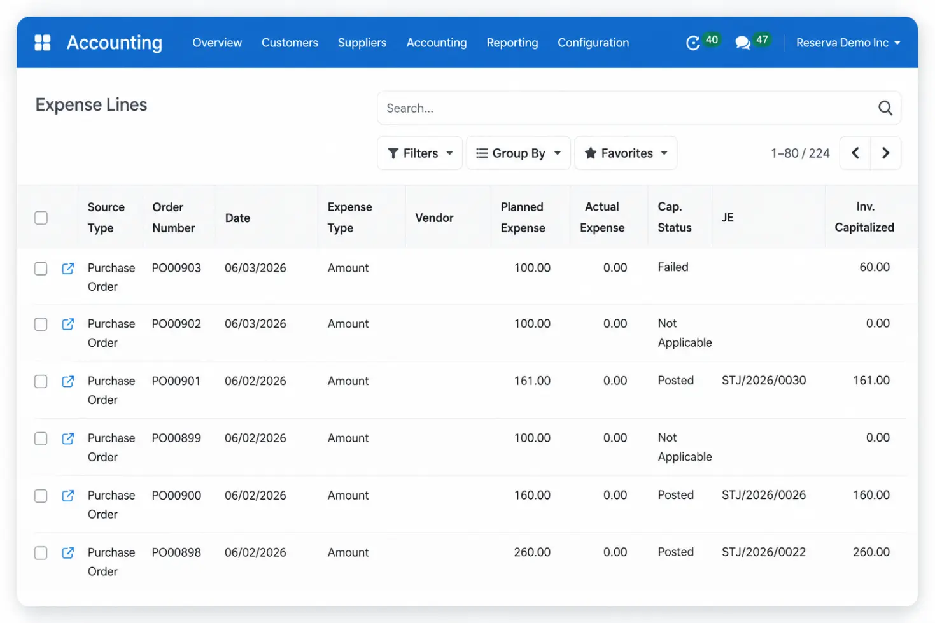
Task: Expand the Favorites dropdown
Action: tap(626, 153)
